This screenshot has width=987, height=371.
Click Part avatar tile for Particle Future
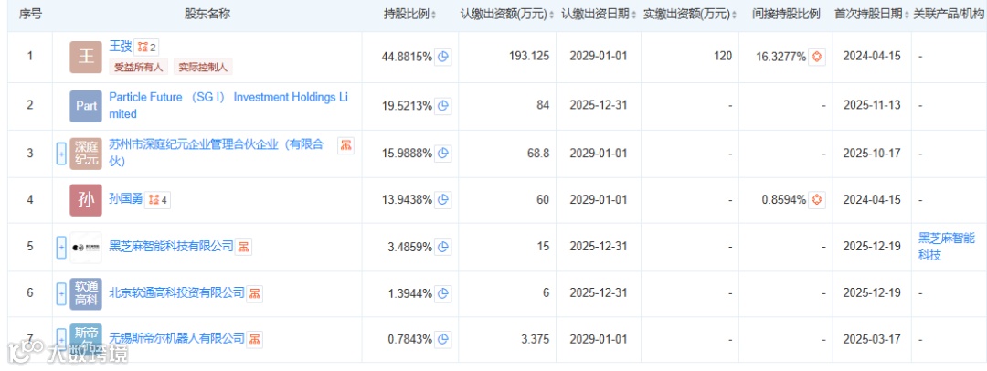[x=85, y=106]
